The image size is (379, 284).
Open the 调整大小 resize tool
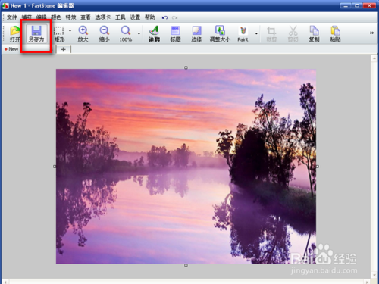click(220, 34)
